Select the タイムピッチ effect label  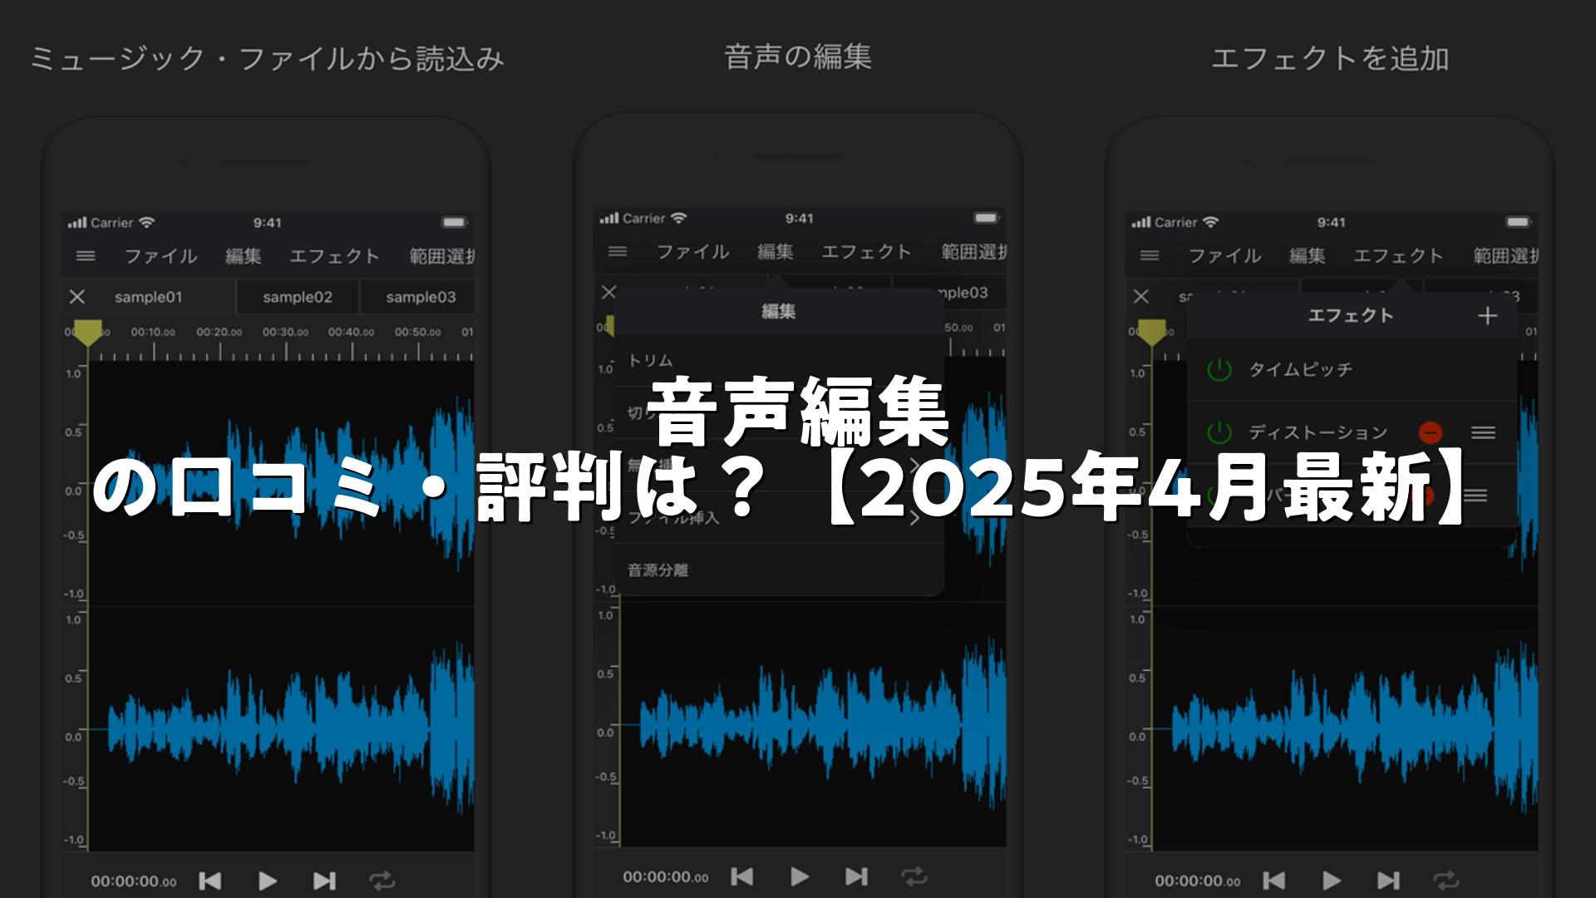(1301, 369)
